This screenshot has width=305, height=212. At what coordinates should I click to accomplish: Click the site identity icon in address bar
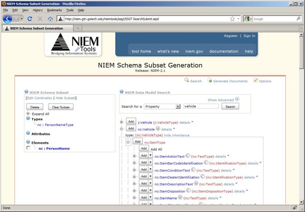pos(60,19)
